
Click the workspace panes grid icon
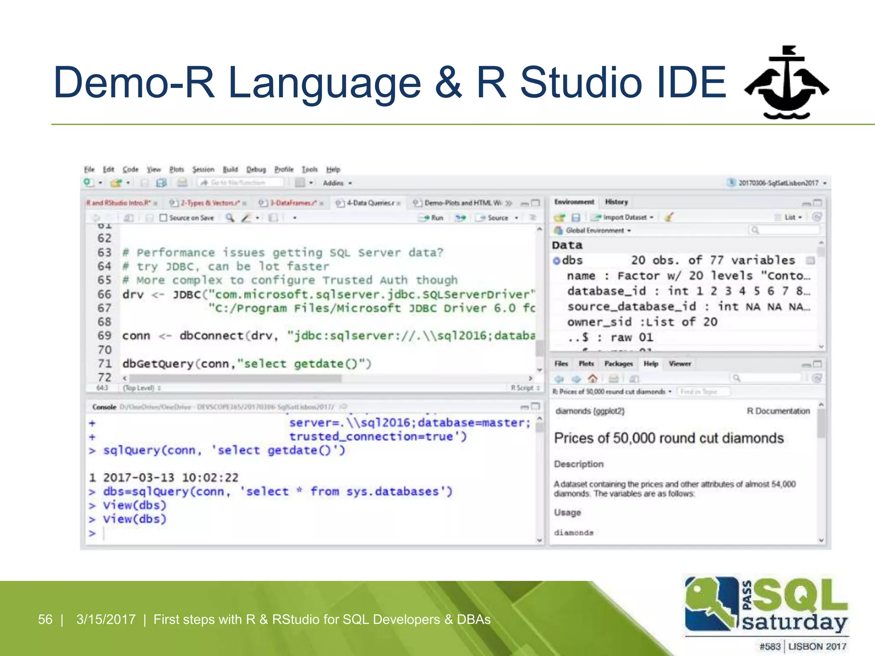(x=300, y=183)
